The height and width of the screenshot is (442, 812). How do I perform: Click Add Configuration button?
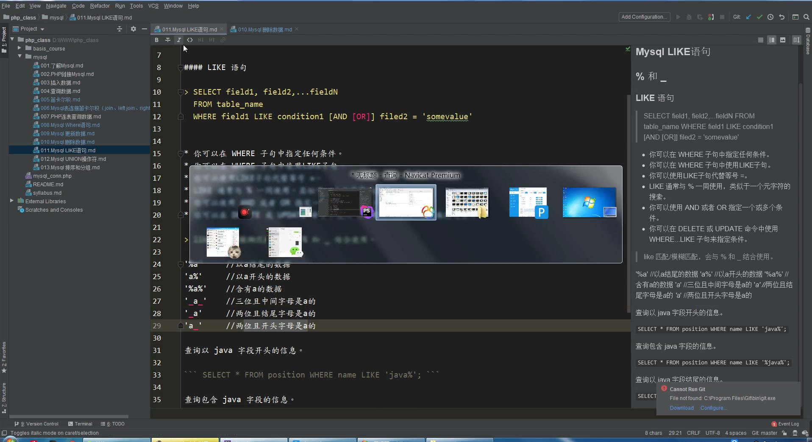click(x=644, y=17)
